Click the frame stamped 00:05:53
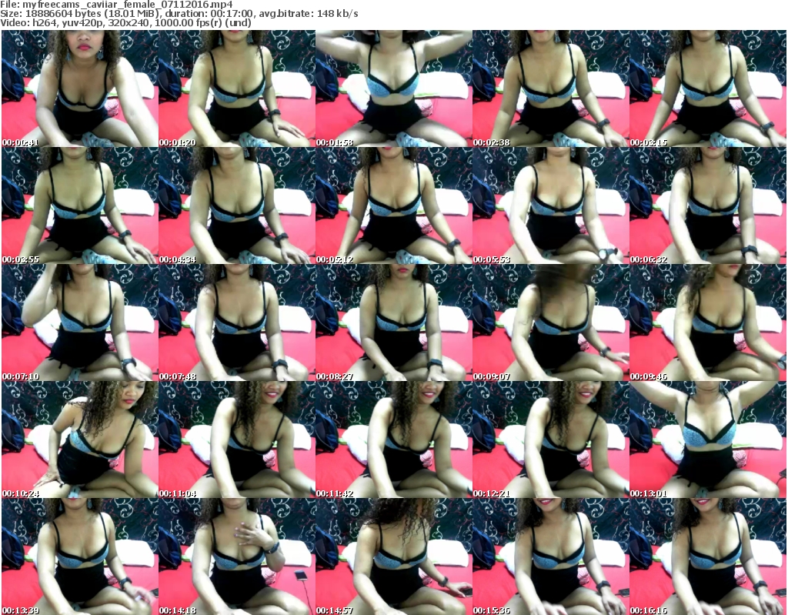The height and width of the screenshot is (615, 788). coord(551,206)
